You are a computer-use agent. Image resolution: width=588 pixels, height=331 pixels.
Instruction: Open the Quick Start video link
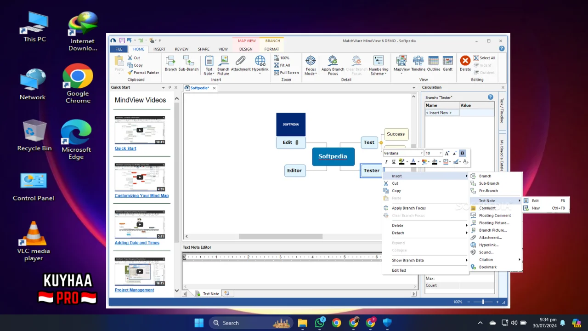click(125, 148)
